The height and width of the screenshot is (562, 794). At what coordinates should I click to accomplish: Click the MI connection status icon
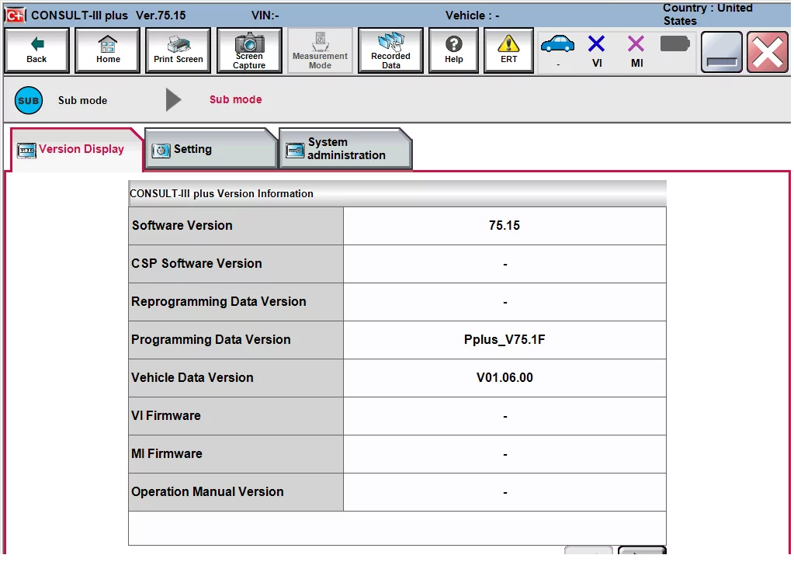pos(636,47)
